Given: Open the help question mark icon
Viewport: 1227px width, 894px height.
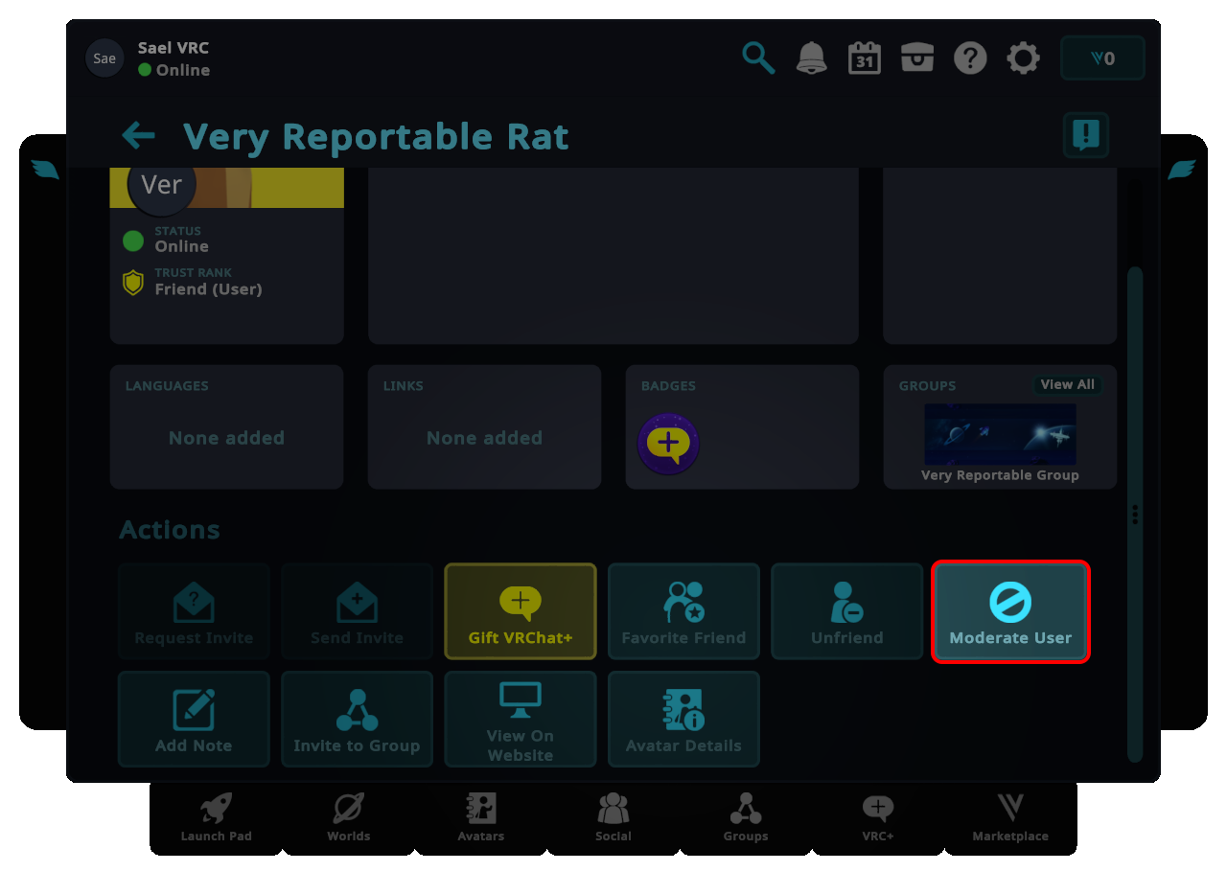Looking at the screenshot, I should [970, 58].
